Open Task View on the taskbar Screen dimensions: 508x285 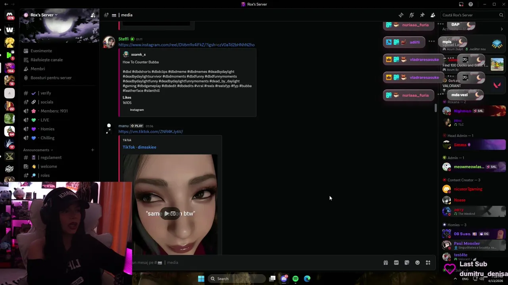click(x=272, y=279)
